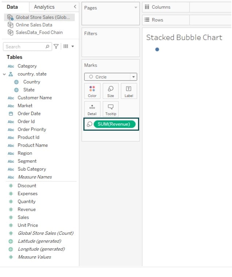Select the Product Name field
Viewport: 232px width, 277px height.
pyautogui.click(x=33, y=145)
